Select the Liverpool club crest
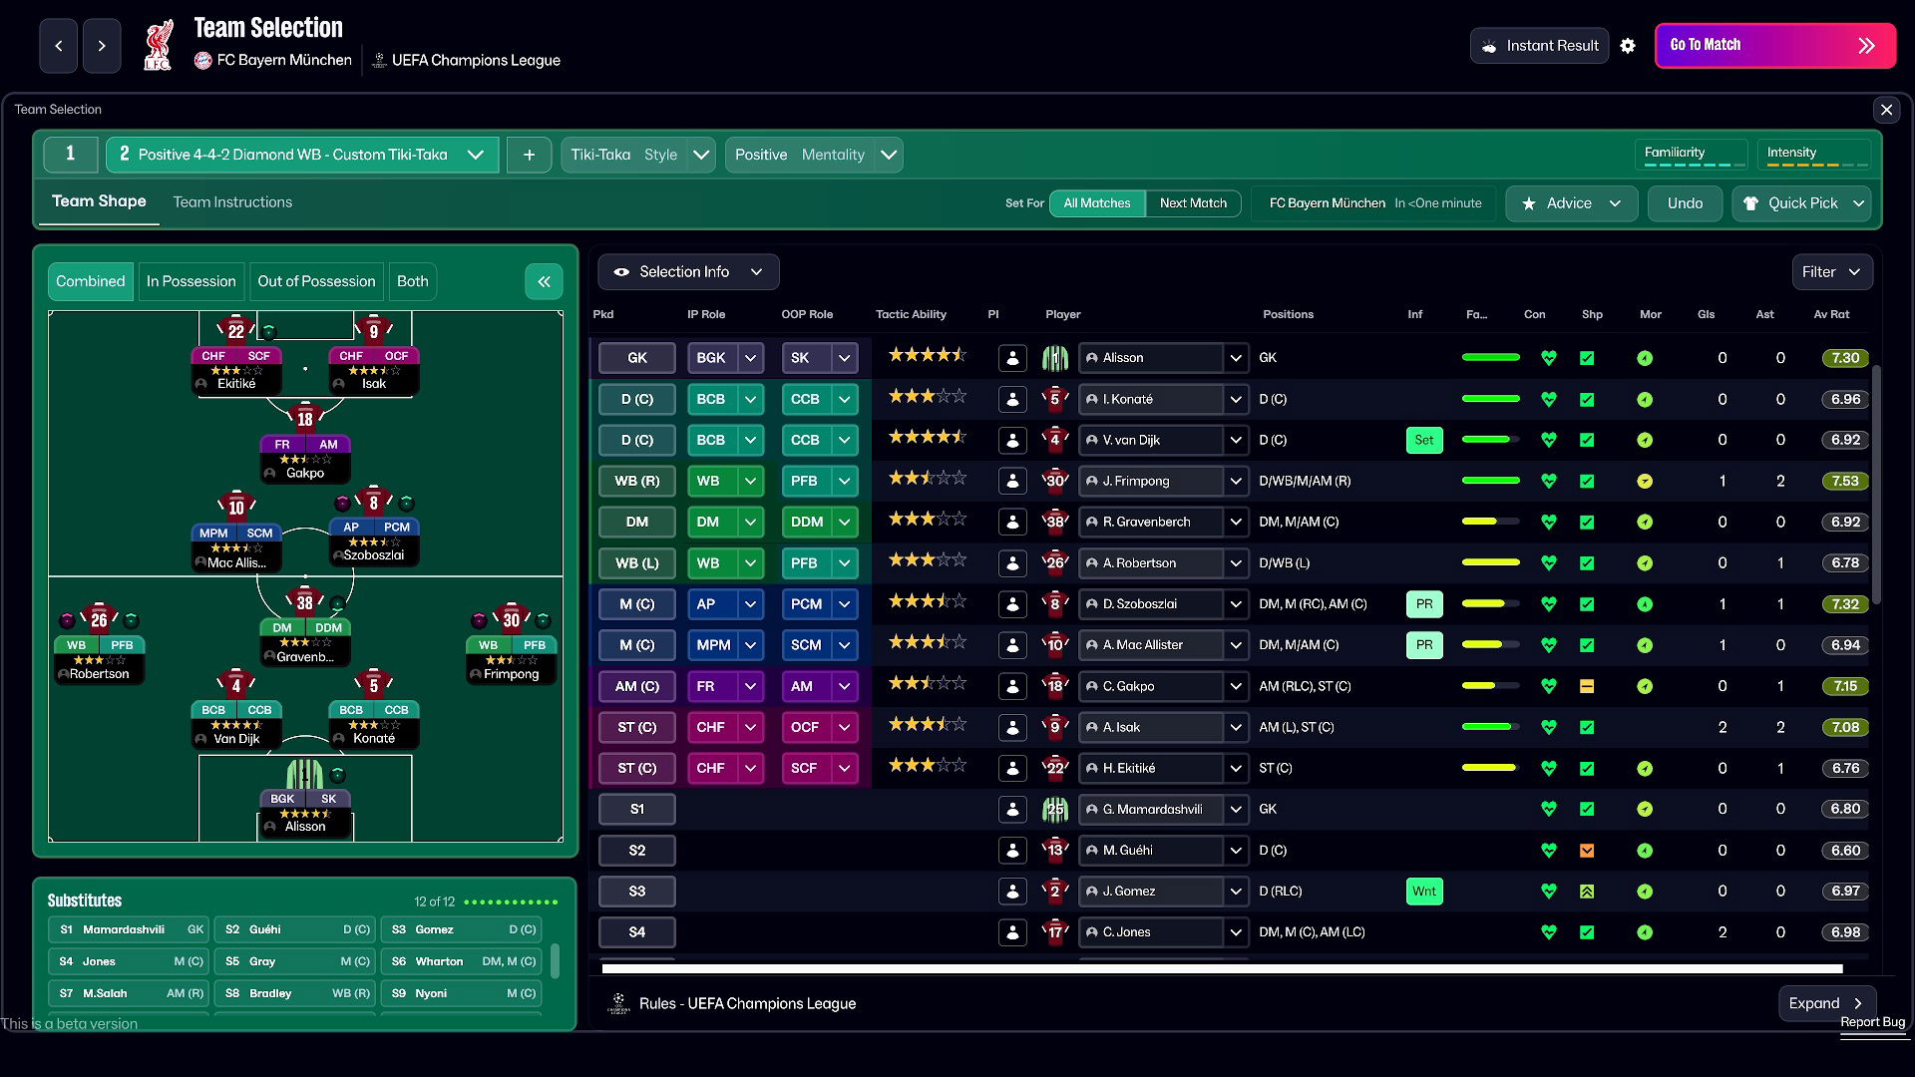The width and height of the screenshot is (1915, 1077). (158, 44)
